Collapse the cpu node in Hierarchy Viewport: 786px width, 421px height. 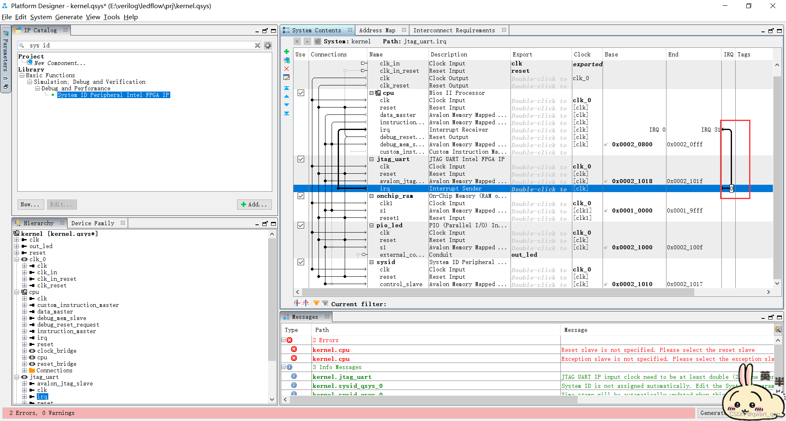click(16, 292)
